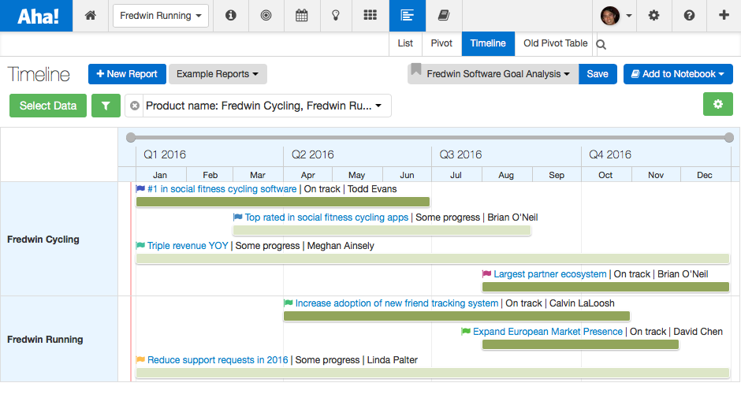The image size is (741, 394).
Task: Click the Dec month header
Action: 704,175
